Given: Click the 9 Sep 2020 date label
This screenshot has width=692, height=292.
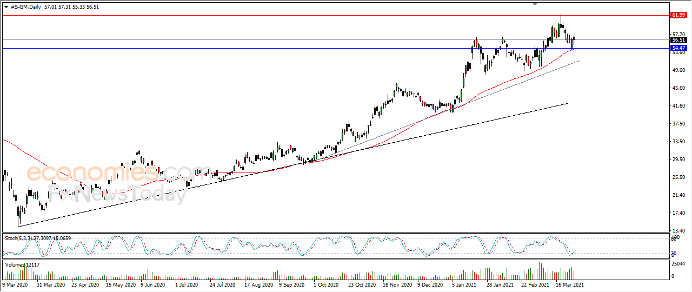Looking at the screenshot, I should (x=292, y=284).
